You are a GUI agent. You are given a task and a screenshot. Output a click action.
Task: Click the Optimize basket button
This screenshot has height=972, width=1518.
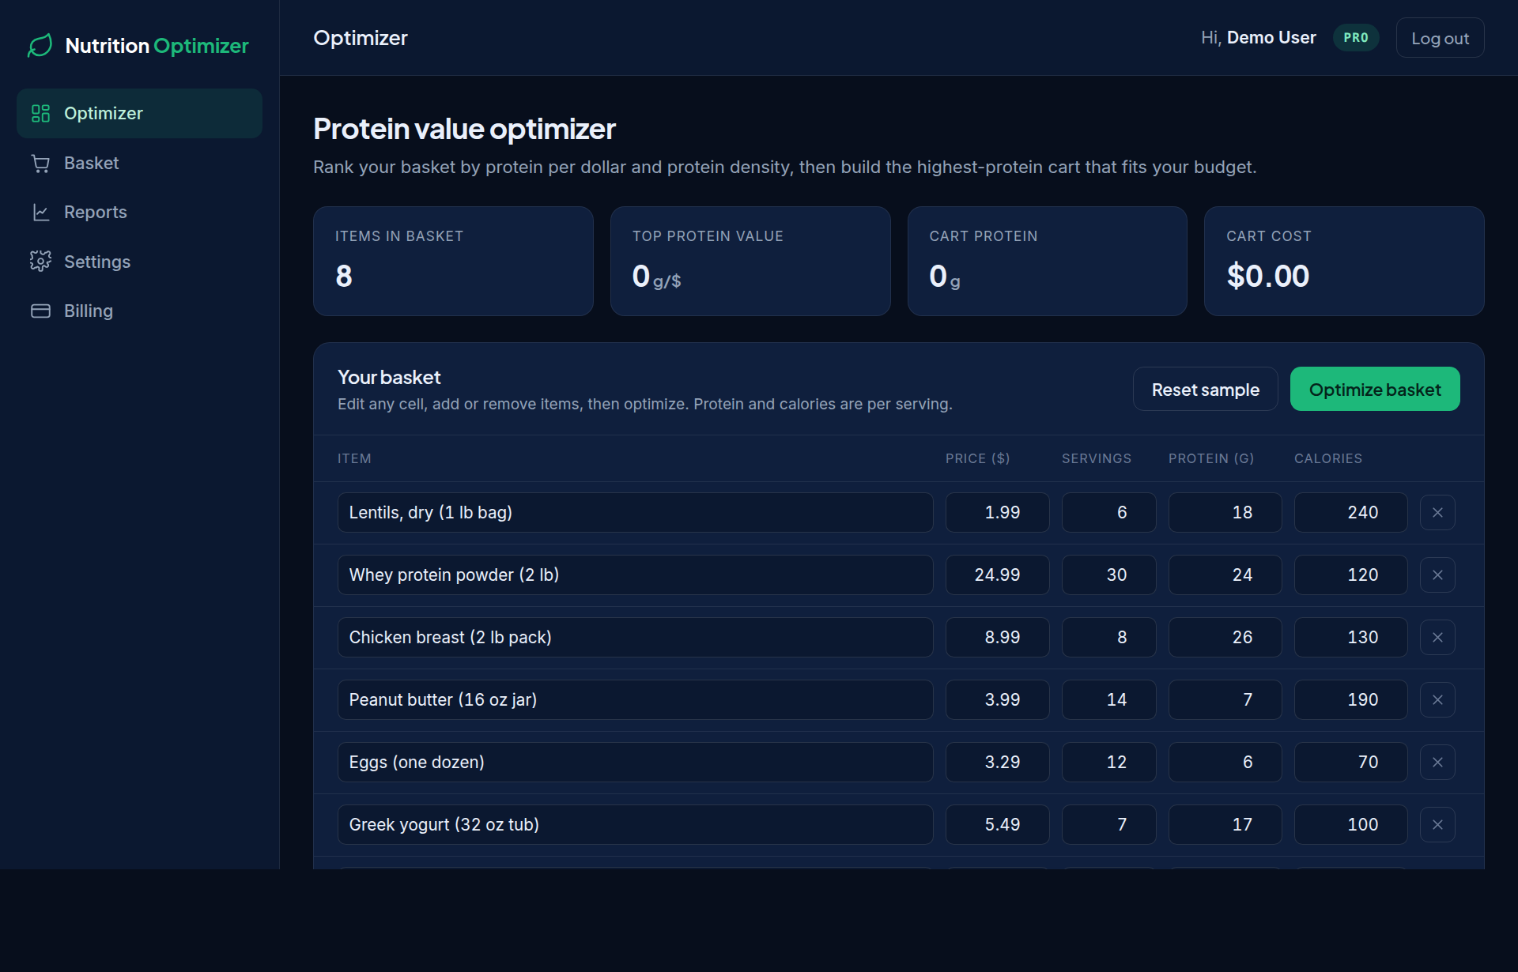pyautogui.click(x=1375, y=390)
